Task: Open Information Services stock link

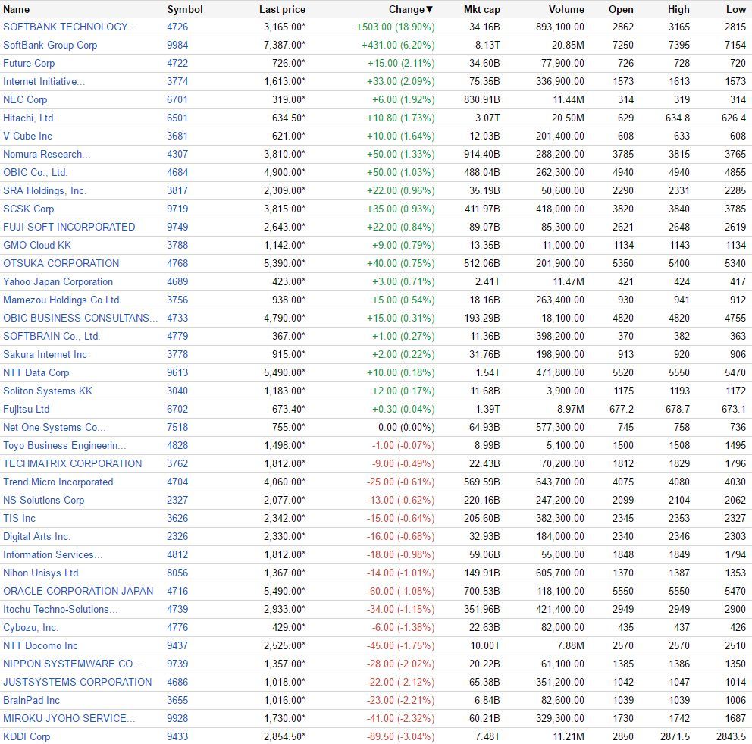Action: 53,555
